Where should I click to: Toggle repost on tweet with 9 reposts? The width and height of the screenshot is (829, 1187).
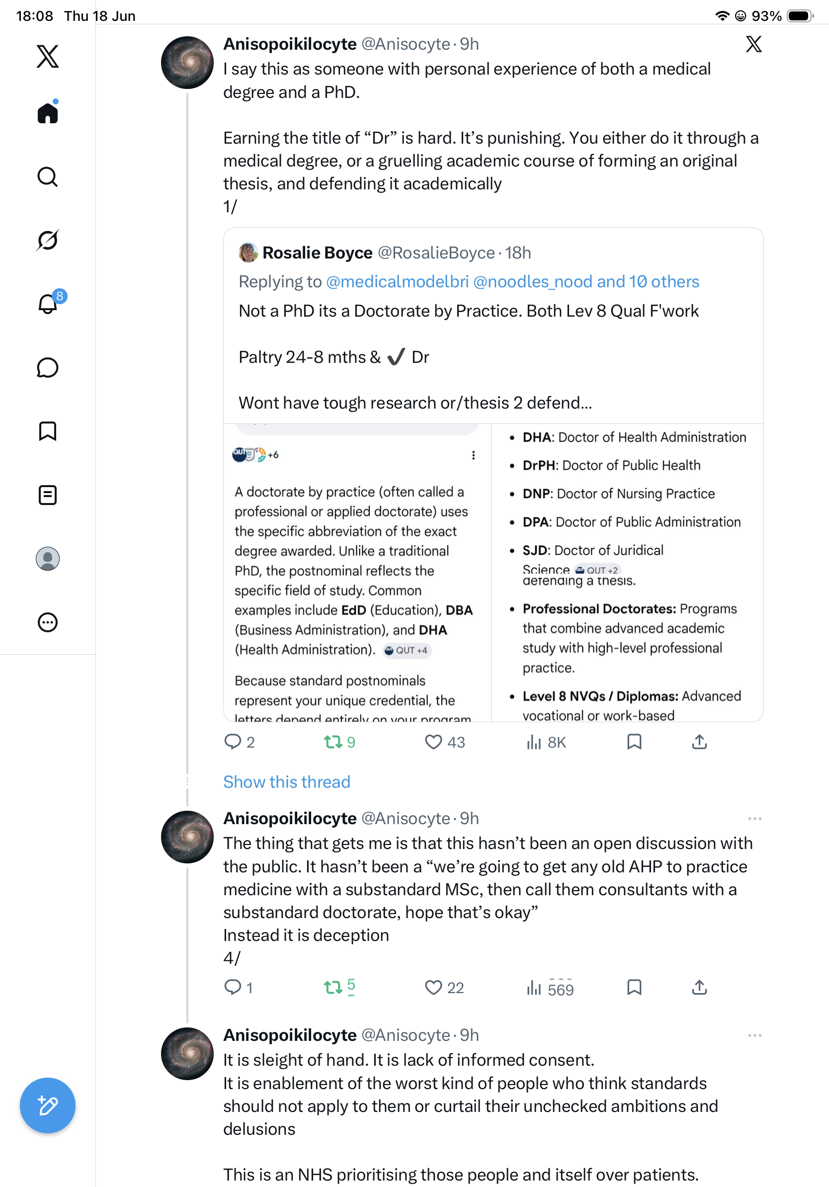[x=339, y=742]
